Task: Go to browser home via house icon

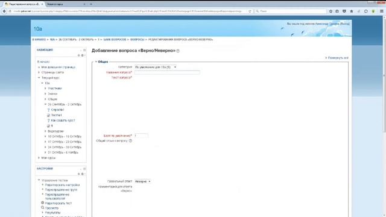Action: 352,11
